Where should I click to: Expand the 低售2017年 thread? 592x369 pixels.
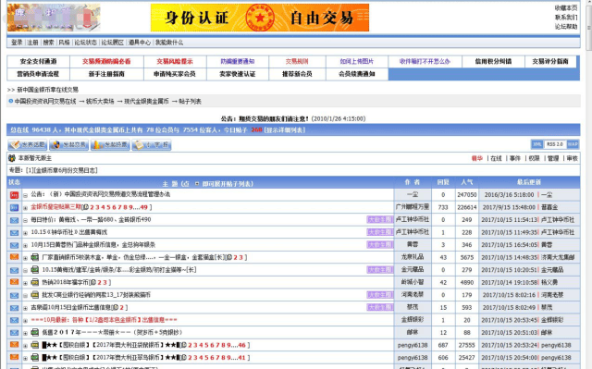coord(25,333)
